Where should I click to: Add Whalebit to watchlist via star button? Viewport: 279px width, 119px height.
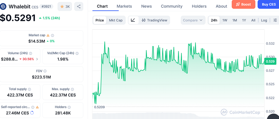(x=65, y=7)
